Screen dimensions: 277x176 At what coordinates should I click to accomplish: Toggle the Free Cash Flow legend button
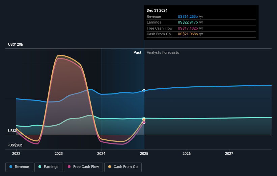pos(83,167)
